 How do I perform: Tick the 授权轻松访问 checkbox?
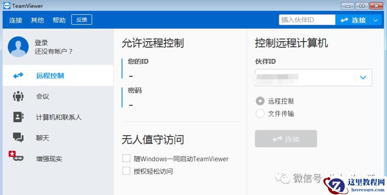(126, 171)
